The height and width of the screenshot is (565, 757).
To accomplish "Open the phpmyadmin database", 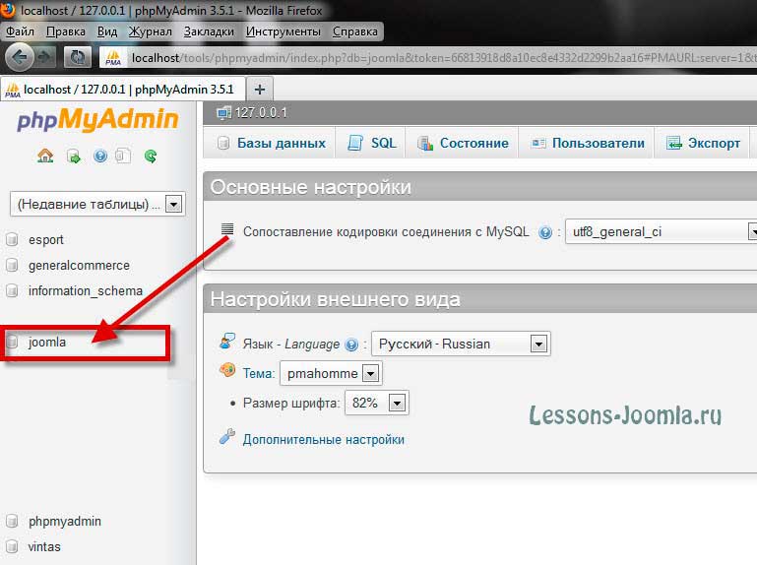I will pos(65,522).
